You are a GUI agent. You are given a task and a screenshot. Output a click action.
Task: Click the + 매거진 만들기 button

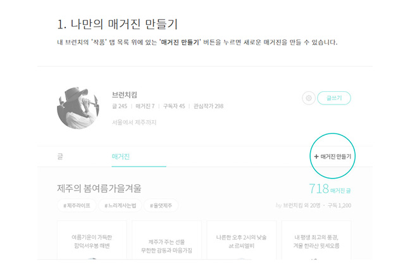332,156
